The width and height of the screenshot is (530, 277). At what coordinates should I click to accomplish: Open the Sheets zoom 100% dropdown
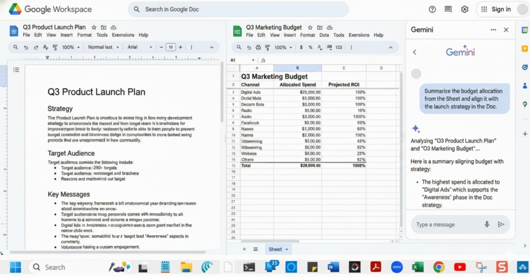tap(283, 47)
